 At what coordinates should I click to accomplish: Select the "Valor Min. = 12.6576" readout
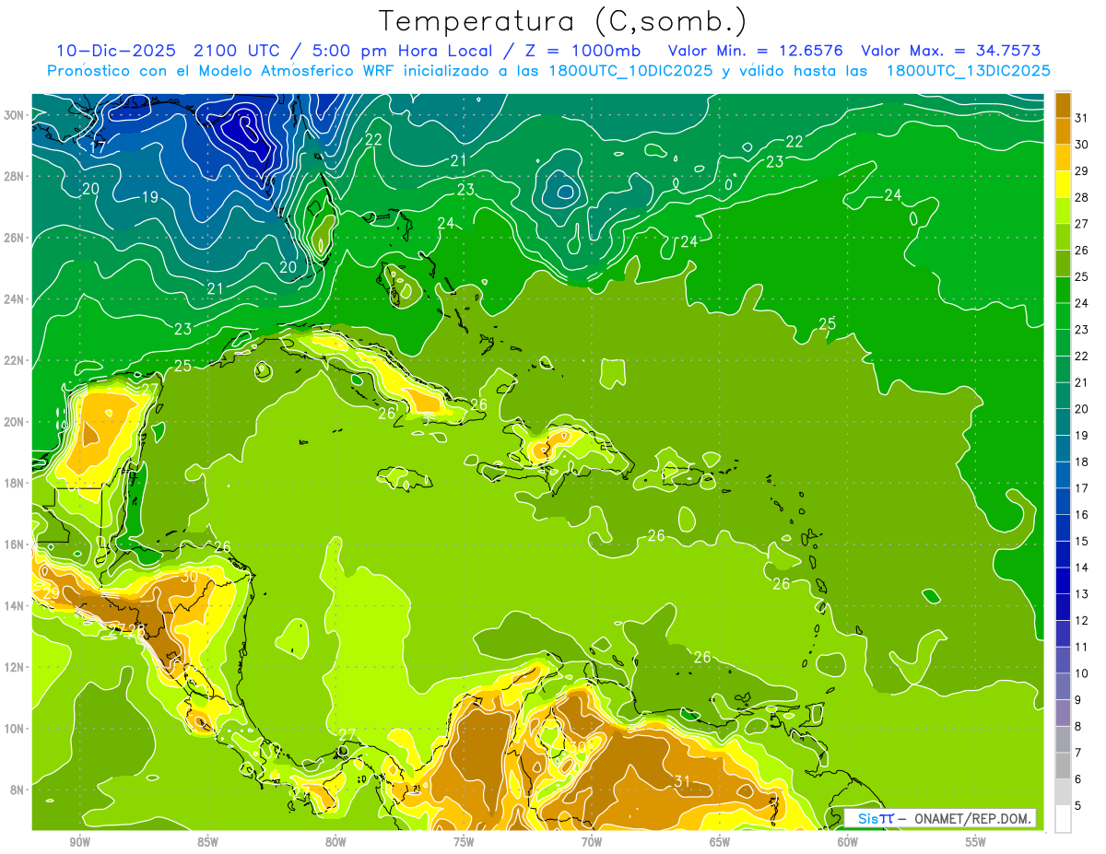756,51
